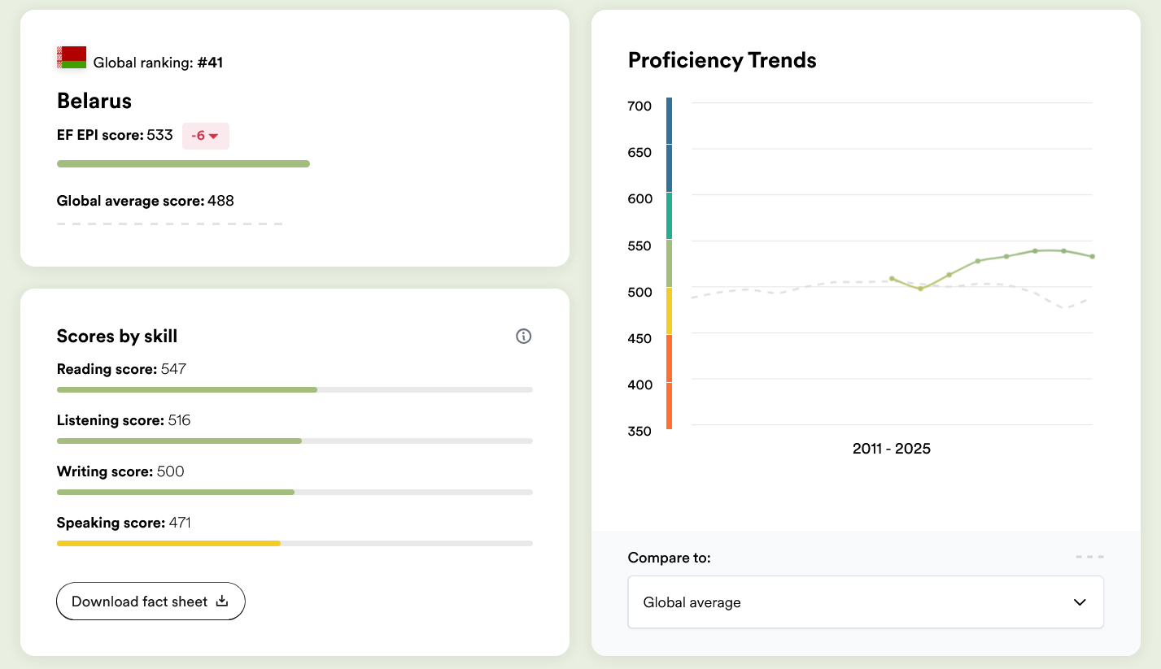Click the Listening score bar
This screenshot has height=669, width=1161.
click(179, 441)
